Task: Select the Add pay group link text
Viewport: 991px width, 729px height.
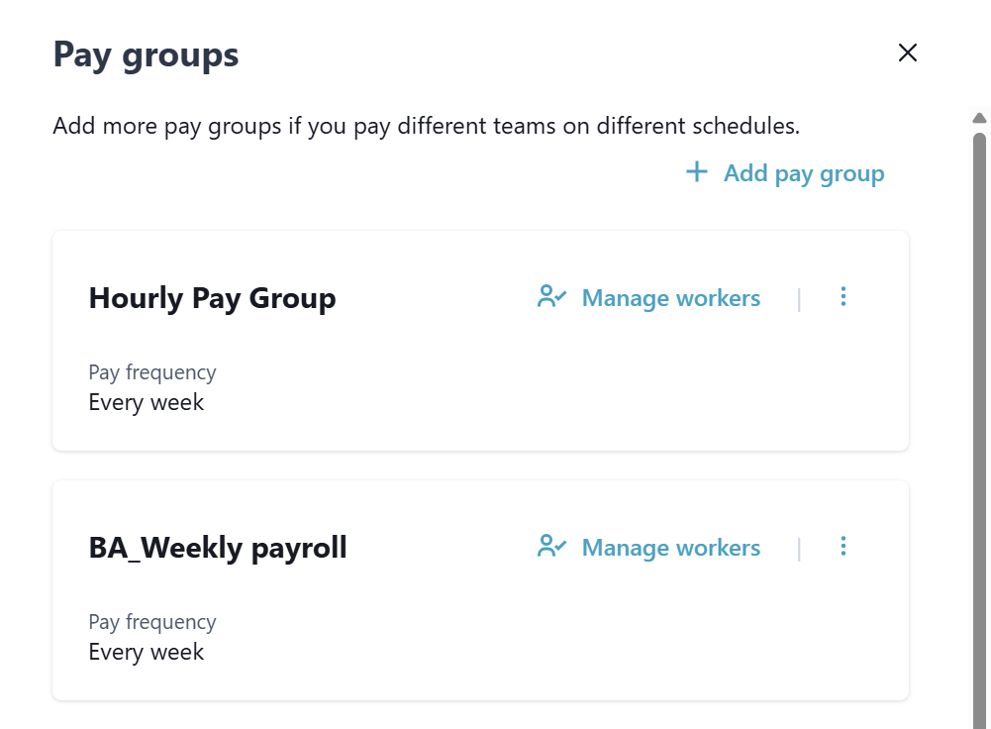Action: (x=803, y=174)
